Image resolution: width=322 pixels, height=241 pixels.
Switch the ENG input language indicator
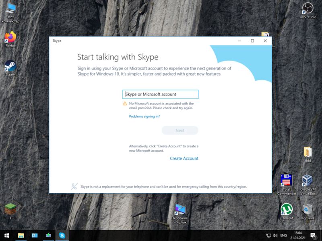click(x=283, y=235)
